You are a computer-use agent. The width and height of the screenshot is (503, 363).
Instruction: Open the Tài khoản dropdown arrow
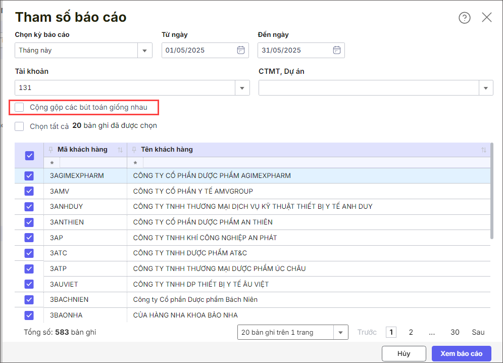click(242, 87)
